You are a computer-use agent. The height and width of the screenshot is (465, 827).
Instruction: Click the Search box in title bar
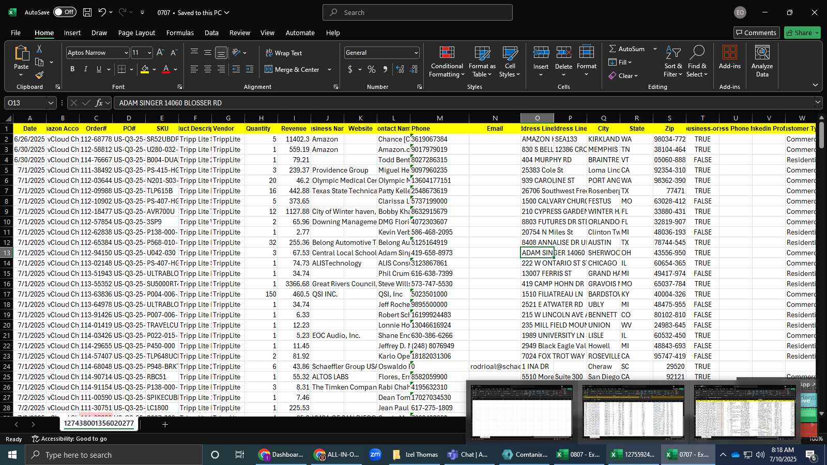click(x=418, y=12)
